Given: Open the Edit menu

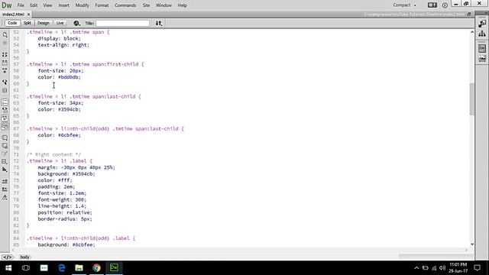Looking at the screenshot, I should pyautogui.click(x=34, y=5).
